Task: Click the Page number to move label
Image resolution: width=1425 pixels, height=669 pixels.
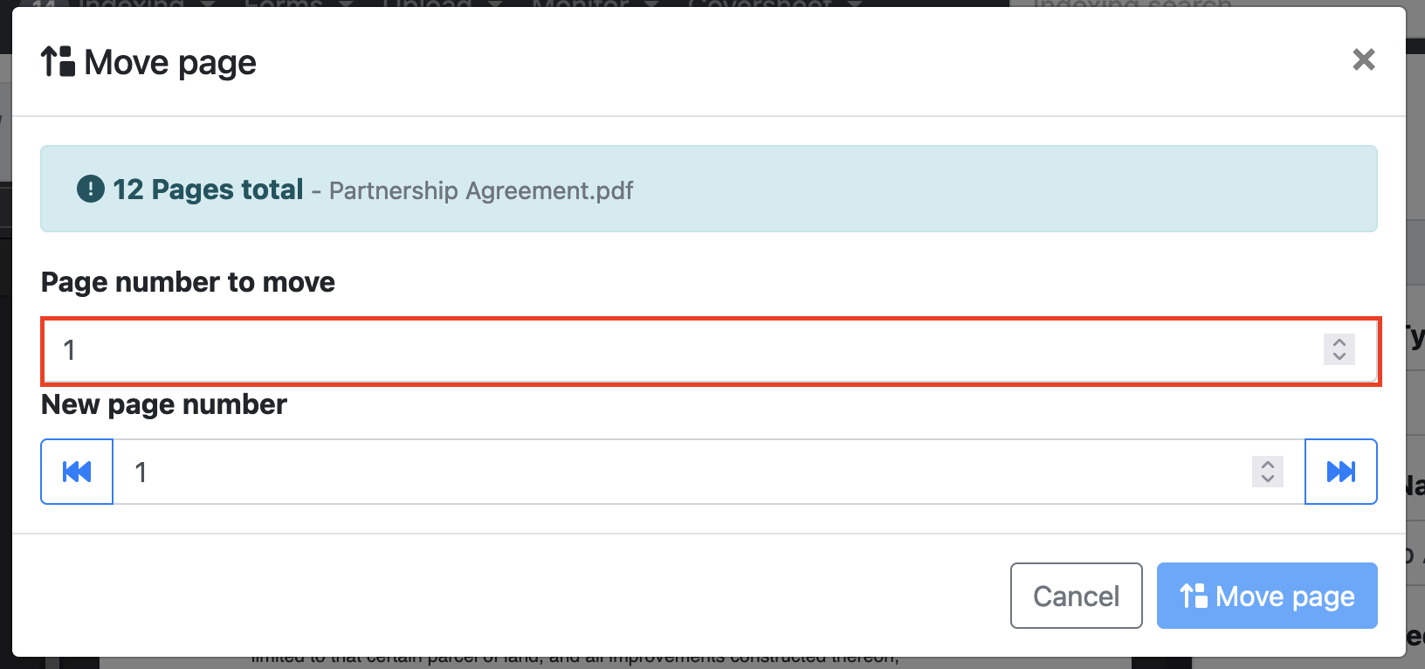Action: click(x=188, y=282)
